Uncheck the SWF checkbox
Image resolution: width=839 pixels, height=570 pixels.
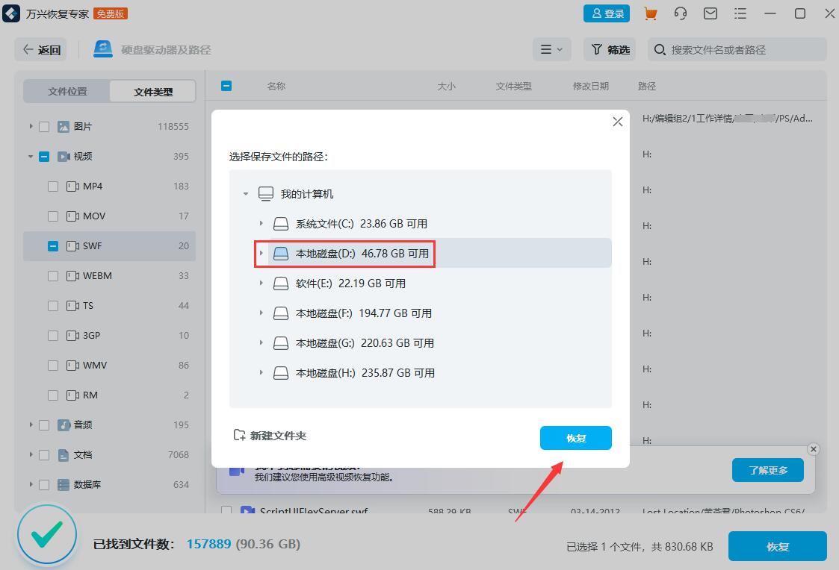(x=53, y=245)
